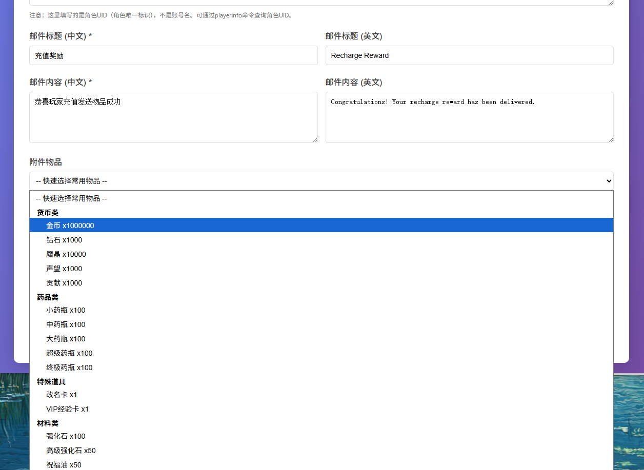This screenshot has width=644, height=470.
Task: Select VIP经验卡 x1 option
Action: coord(67,409)
